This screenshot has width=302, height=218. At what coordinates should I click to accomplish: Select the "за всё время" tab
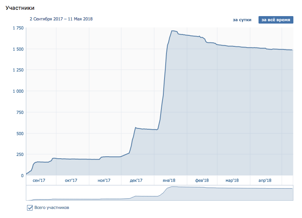point(276,20)
